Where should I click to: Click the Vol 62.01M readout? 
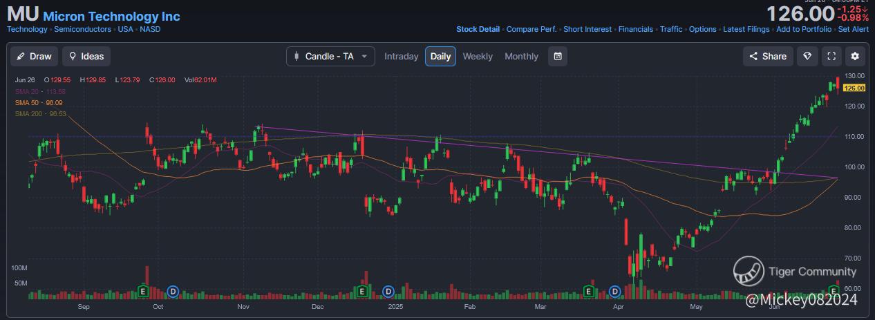point(200,80)
